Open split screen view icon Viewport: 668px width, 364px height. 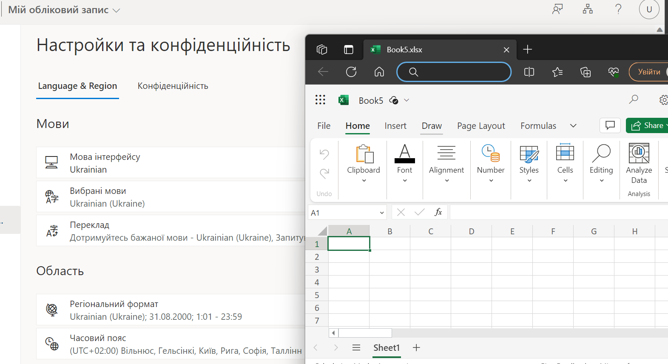tap(529, 72)
